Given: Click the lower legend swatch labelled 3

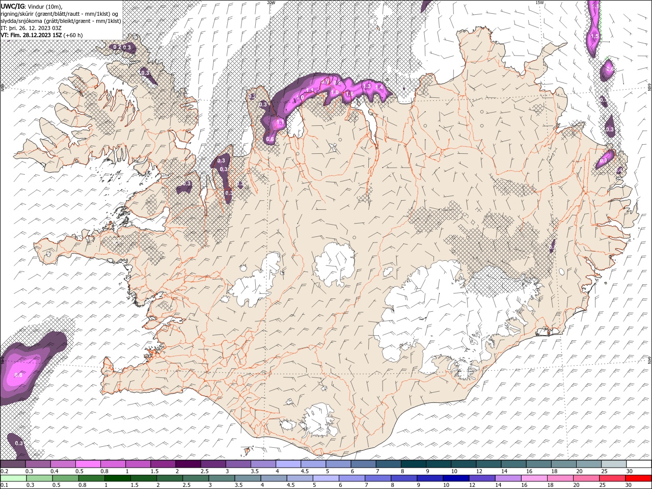Looking at the screenshot, I should click(x=222, y=478).
